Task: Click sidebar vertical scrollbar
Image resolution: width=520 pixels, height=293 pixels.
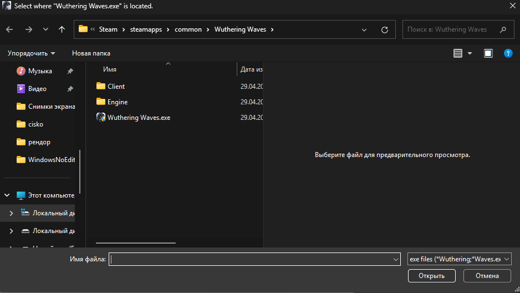Action: (80, 171)
